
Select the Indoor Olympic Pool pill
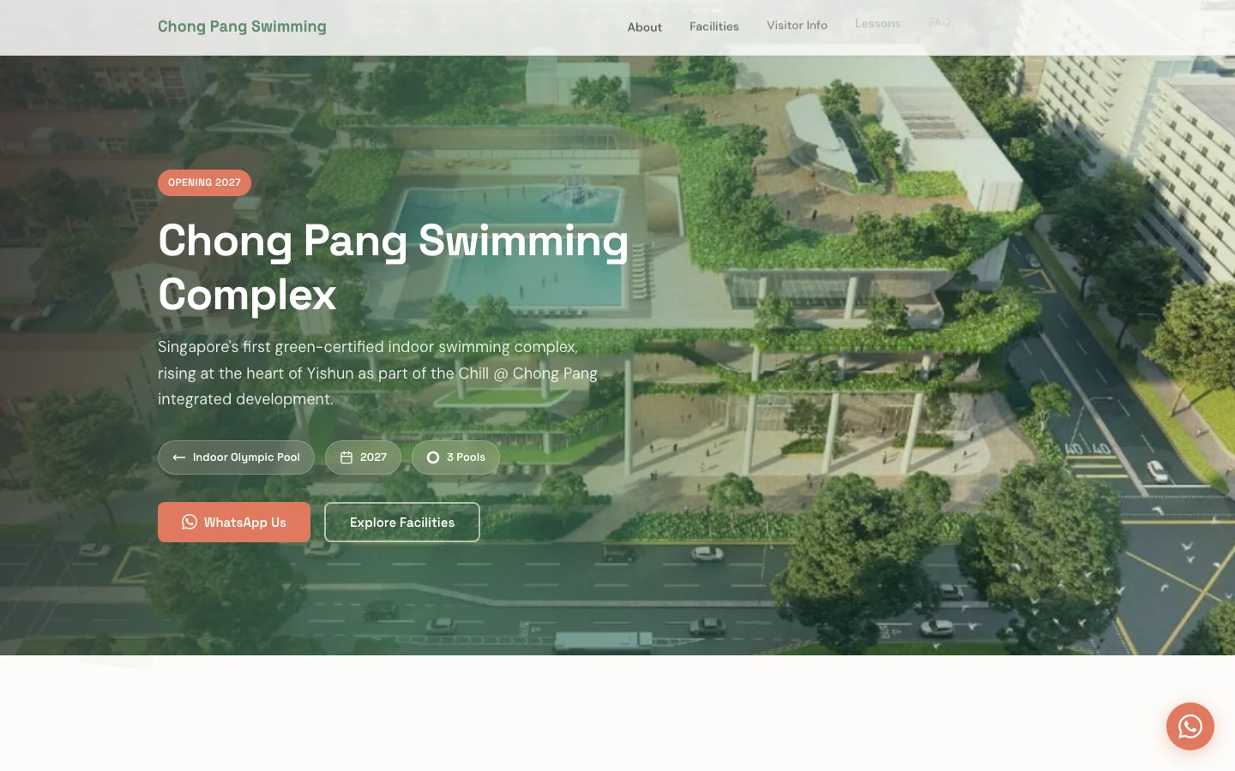pyautogui.click(x=236, y=457)
